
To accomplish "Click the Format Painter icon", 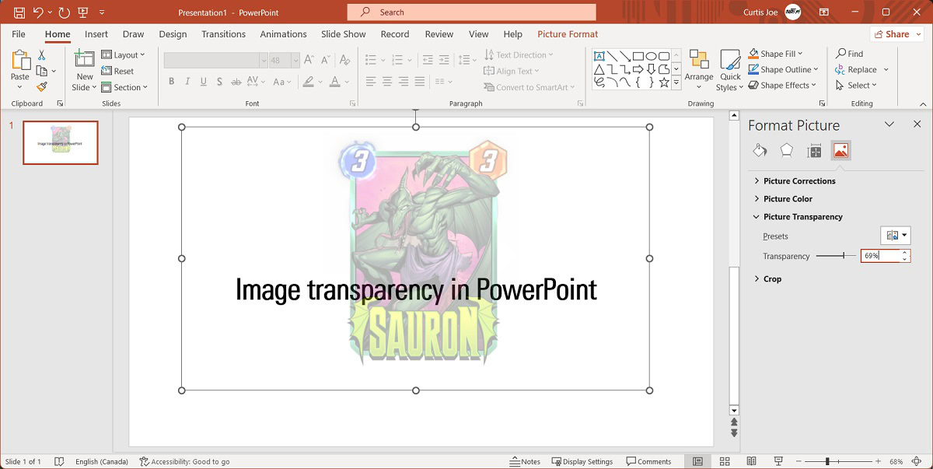I will point(42,87).
